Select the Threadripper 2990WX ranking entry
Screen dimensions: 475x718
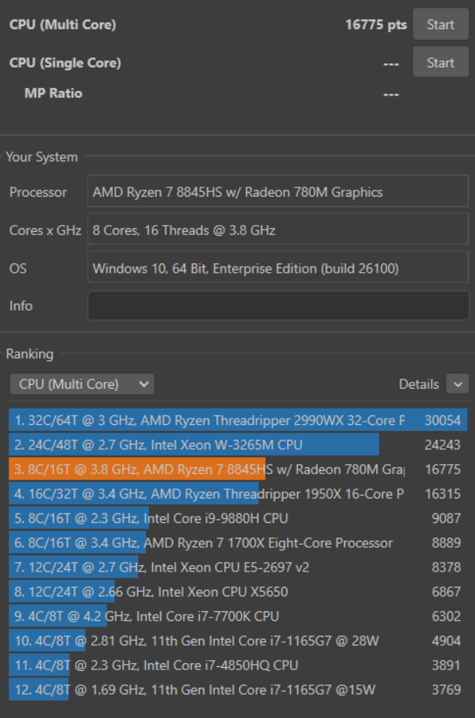[x=235, y=420]
